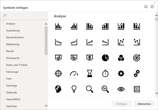
Task: Click the icon grid scroll up arrow
Action: [156, 15]
